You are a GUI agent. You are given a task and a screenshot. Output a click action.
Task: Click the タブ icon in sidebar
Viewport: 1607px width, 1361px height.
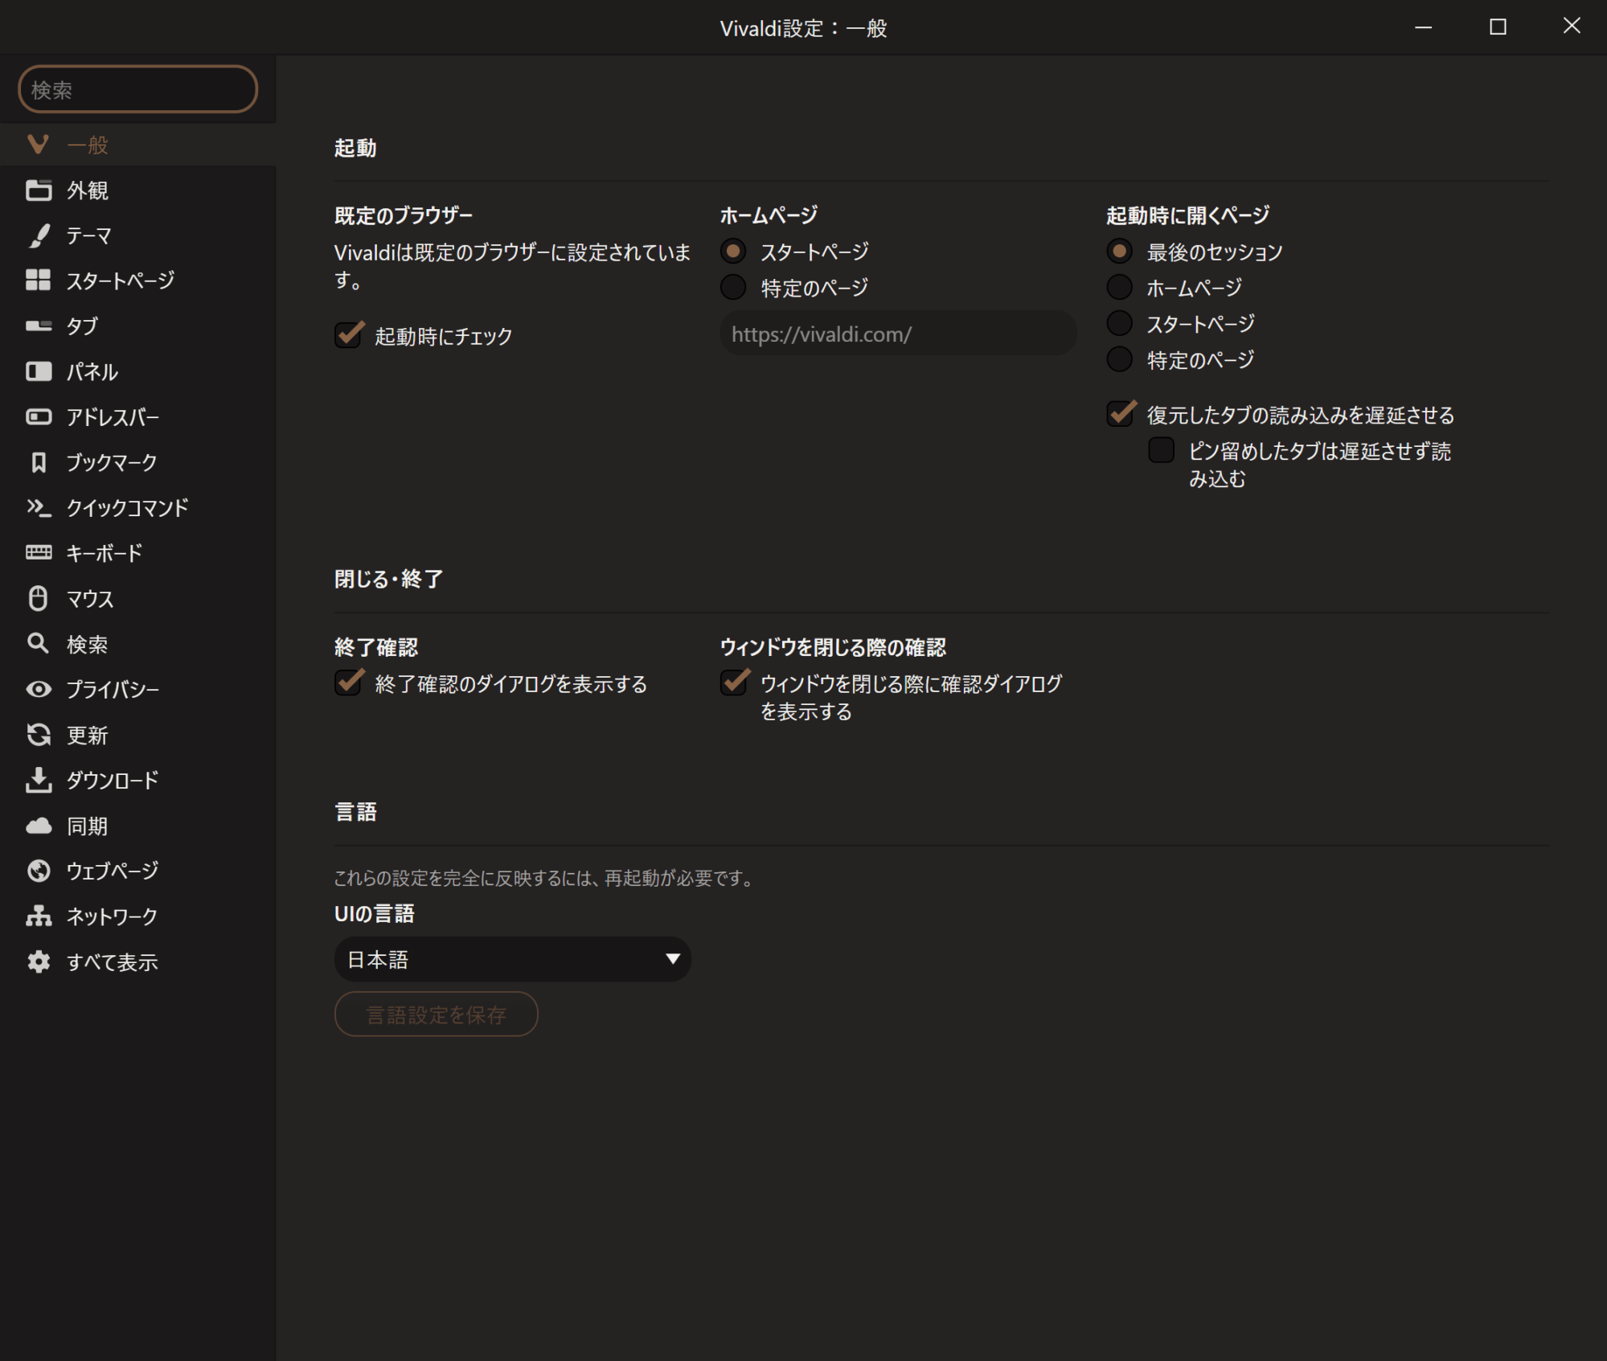pyautogui.click(x=38, y=326)
